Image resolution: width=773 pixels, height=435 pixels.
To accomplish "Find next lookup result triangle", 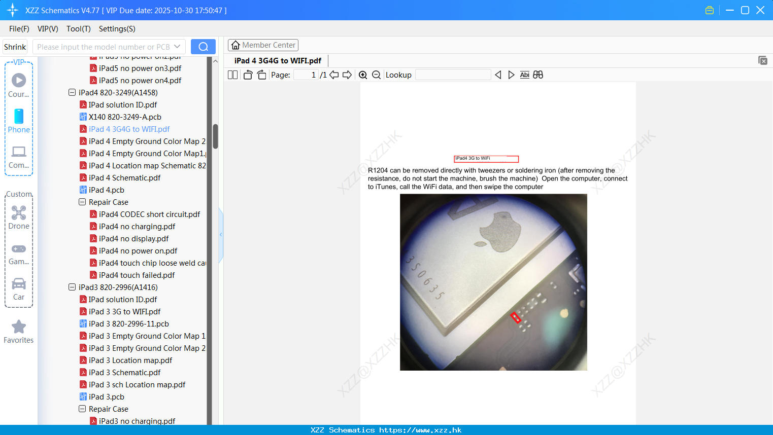I will point(511,75).
